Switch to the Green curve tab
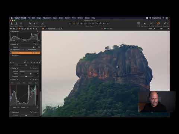 pos(30,83)
